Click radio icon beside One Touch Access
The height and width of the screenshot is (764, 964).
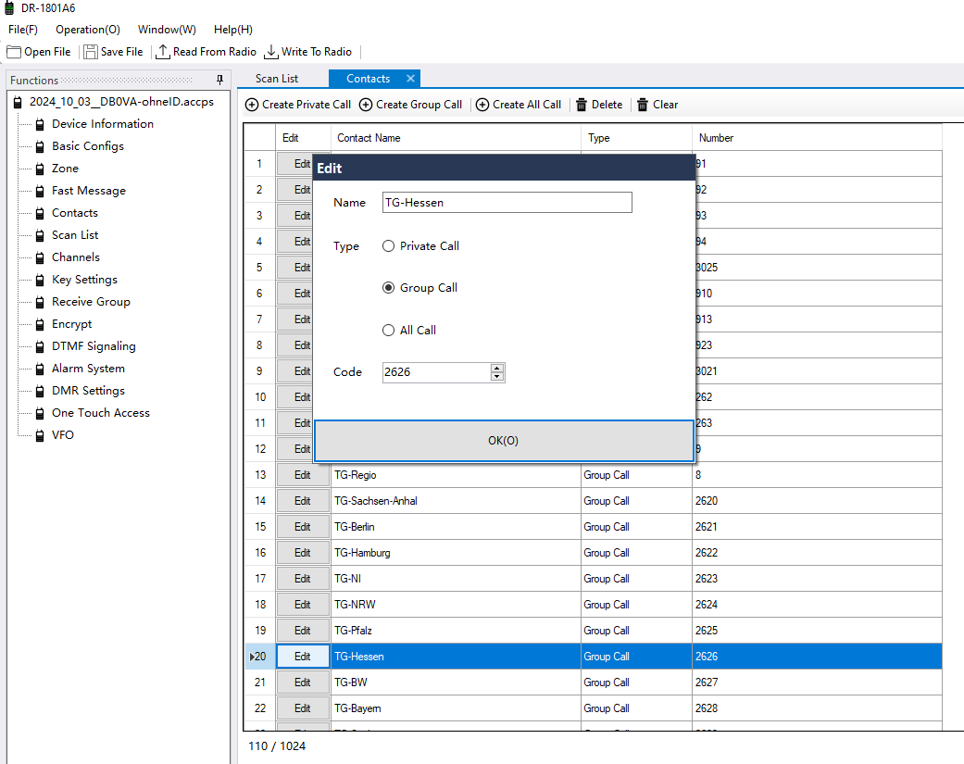(40, 414)
